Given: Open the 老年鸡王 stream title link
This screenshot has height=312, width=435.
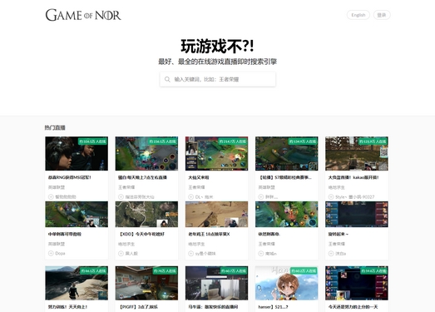Looking at the screenshot, I should coord(209,235).
